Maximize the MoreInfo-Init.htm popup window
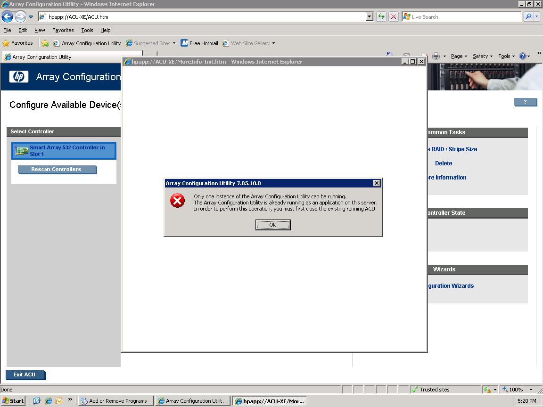The image size is (543, 407). point(412,62)
